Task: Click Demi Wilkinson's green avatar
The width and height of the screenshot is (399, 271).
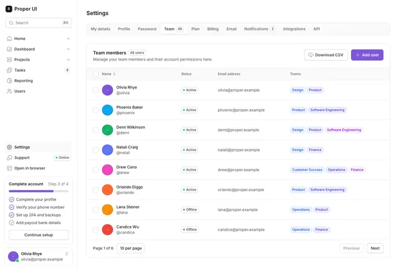Action: (x=107, y=130)
